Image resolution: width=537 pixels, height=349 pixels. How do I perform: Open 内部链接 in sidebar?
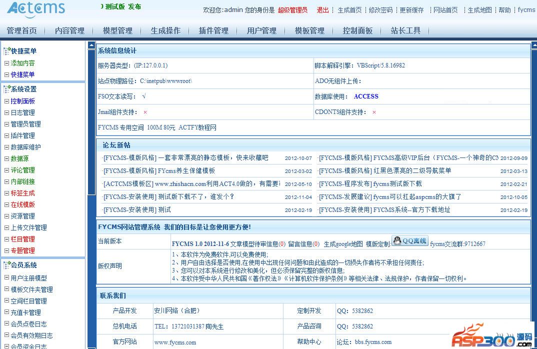click(x=22, y=181)
